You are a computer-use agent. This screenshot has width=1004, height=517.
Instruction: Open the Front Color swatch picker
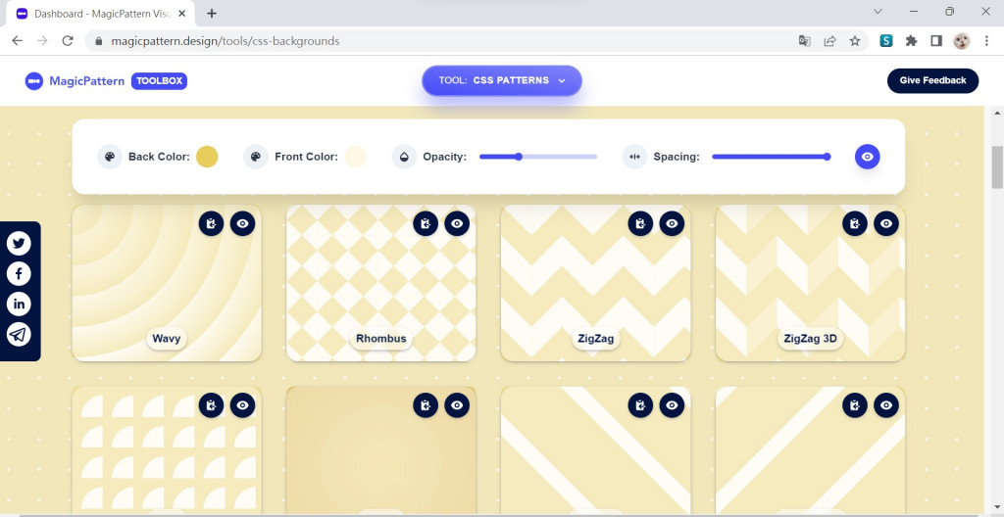(355, 157)
